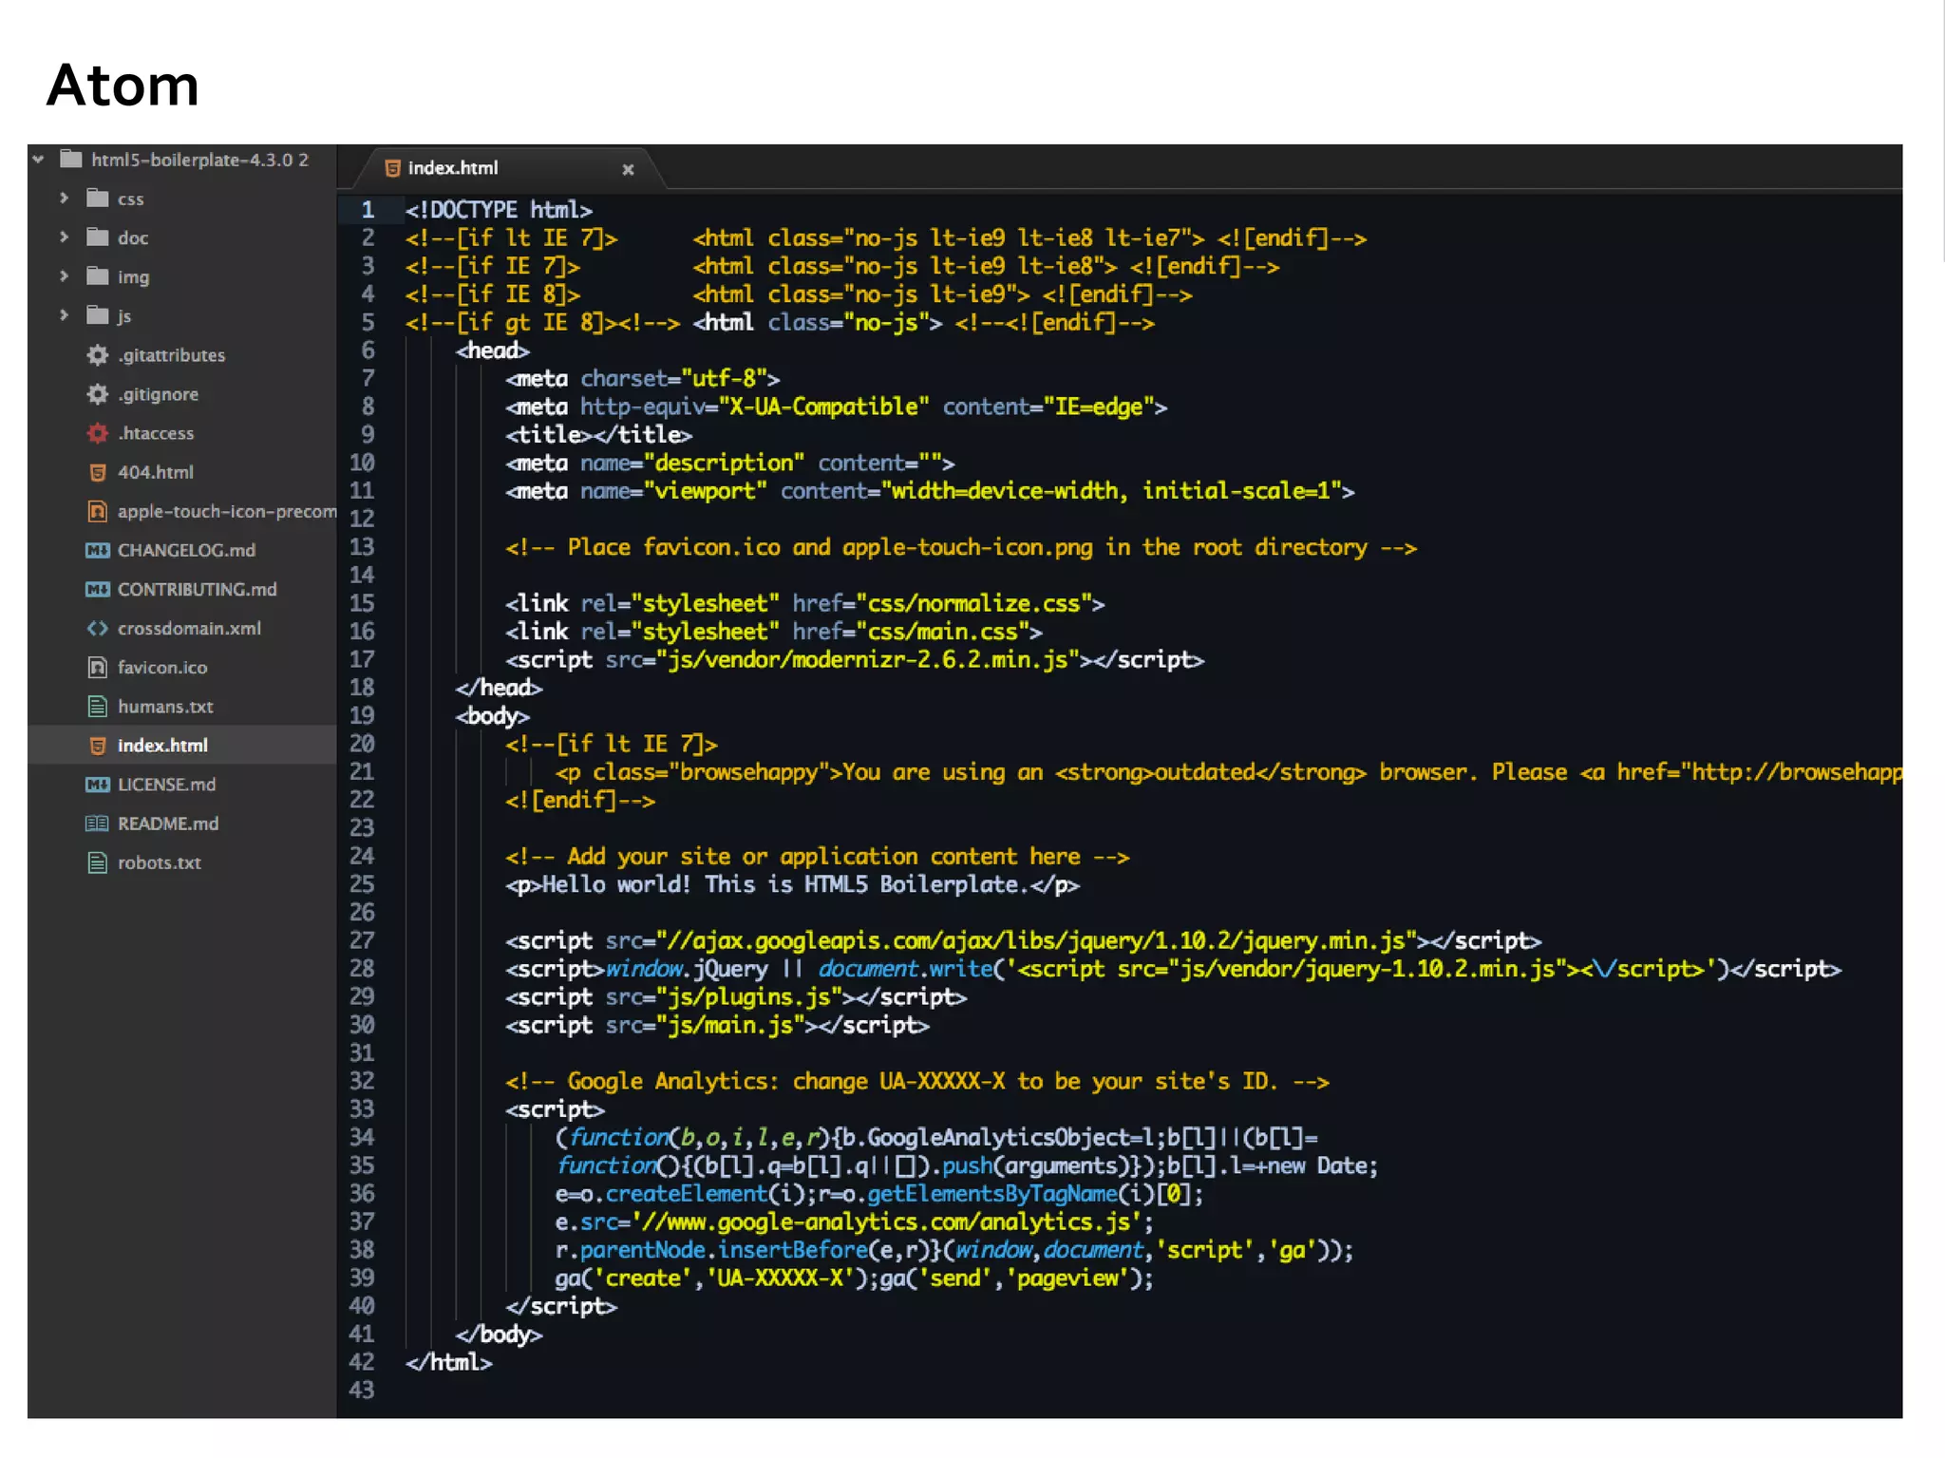Open favicon.ico in the tree

coord(162,667)
